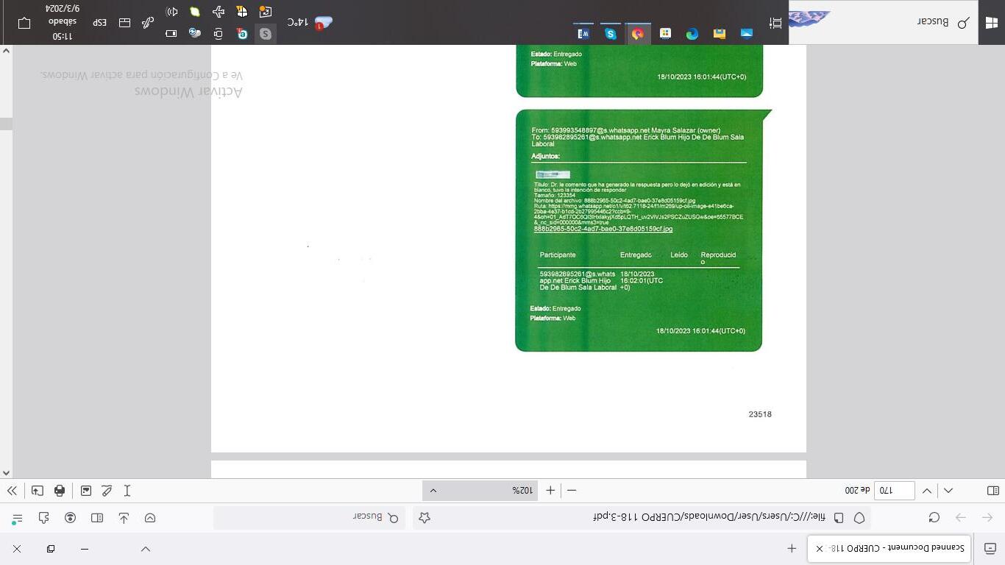Click the vertical scrollbar thumb

click(6, 124)
